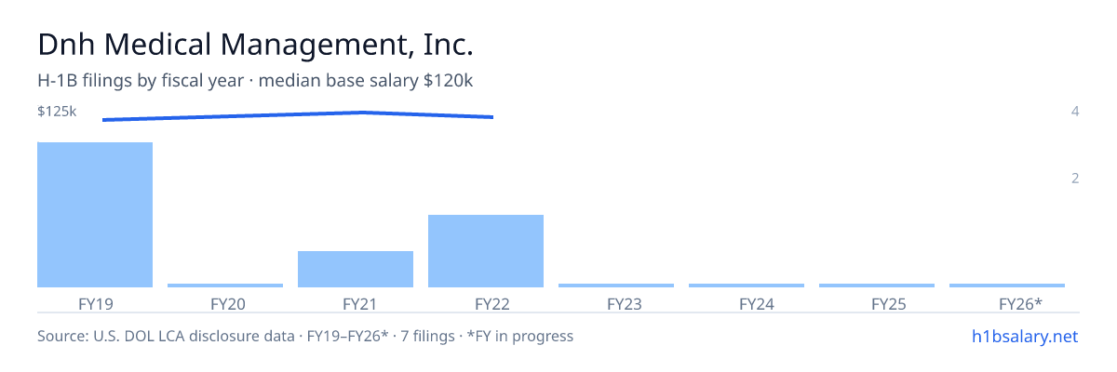Click the small FY25 bar
The height and width of the screenshot is (372, 1117).
point(877,286)
